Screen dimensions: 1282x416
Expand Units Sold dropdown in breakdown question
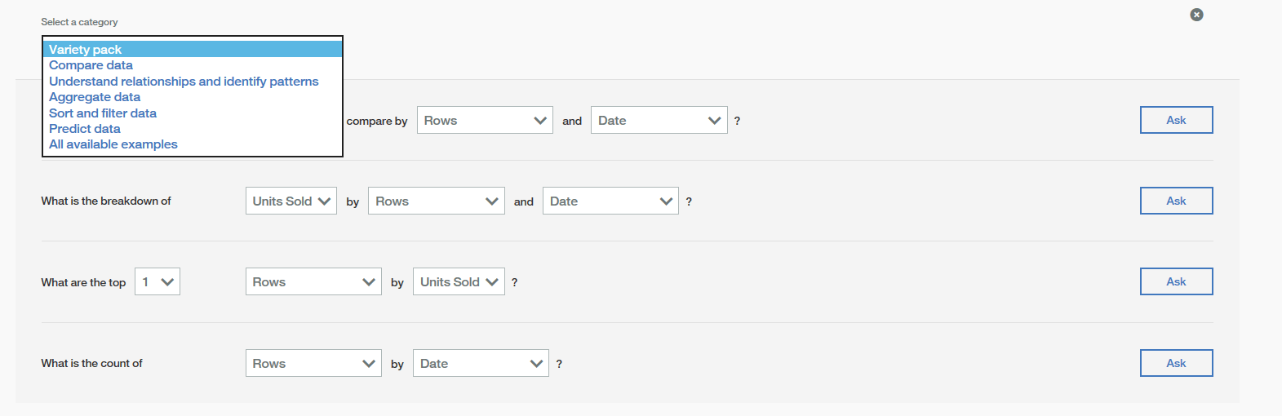pos(291,201)
